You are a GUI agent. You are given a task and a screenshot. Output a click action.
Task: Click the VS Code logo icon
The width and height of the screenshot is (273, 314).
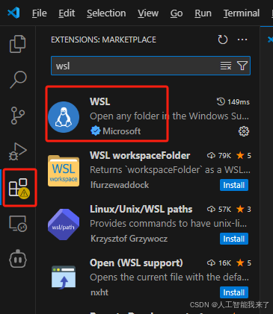[13, 13]
